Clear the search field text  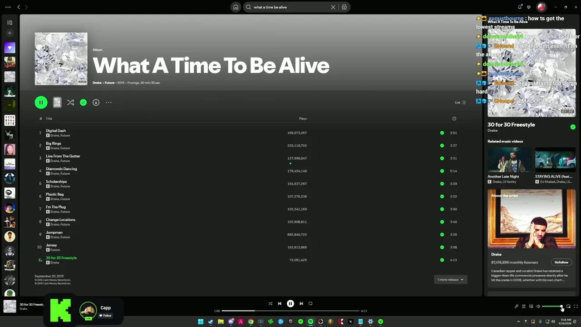click(x=333, y=7)
